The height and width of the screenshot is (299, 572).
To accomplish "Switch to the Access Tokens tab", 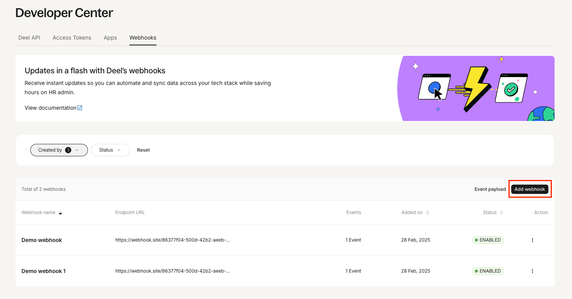I will pyautogui.click(x=72, y=38).
